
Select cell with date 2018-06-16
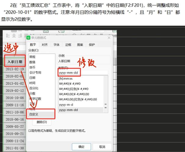click(15, 119)
